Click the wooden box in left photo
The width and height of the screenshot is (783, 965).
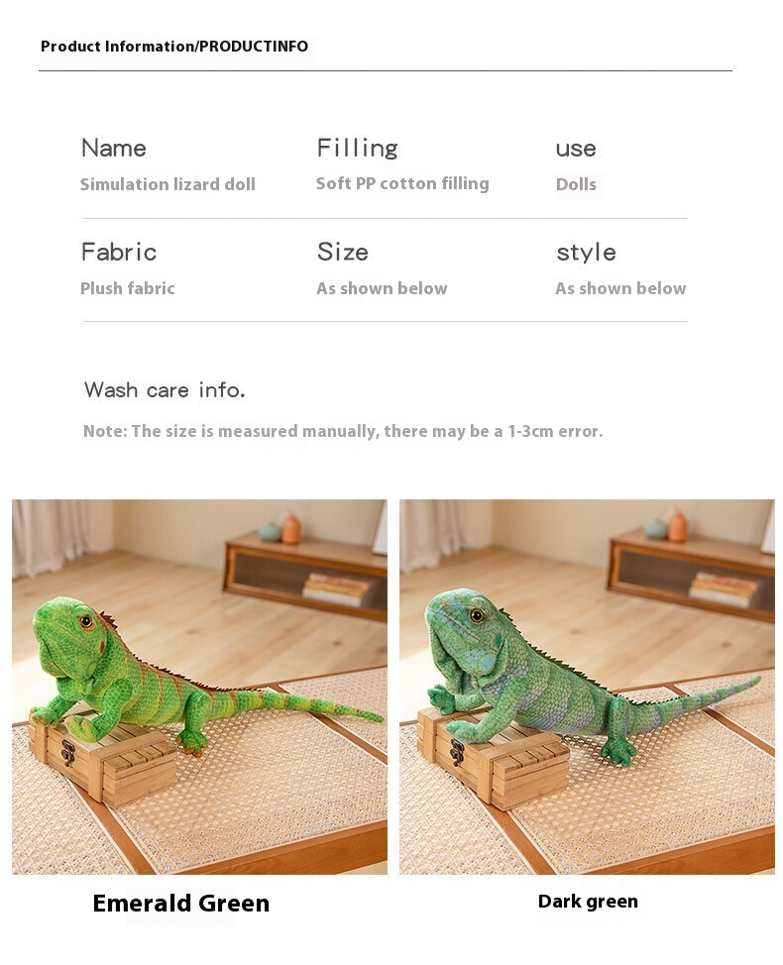[103, 758]
